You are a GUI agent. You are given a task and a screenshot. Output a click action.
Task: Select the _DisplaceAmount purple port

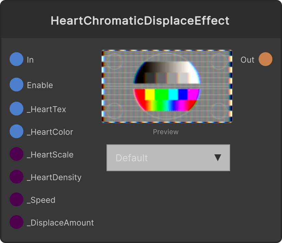16,222
